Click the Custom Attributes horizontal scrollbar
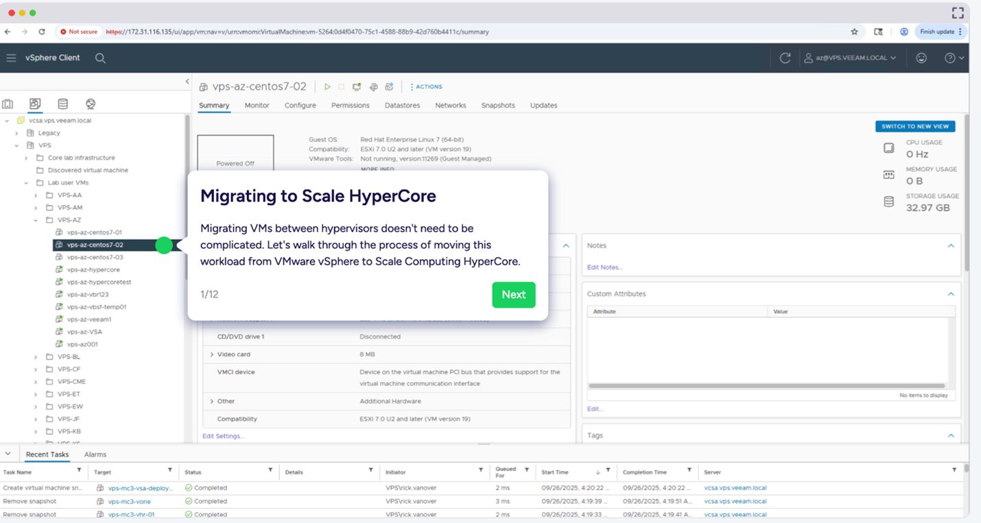Viewport: 981px width, 523px height. click(768, 386)
